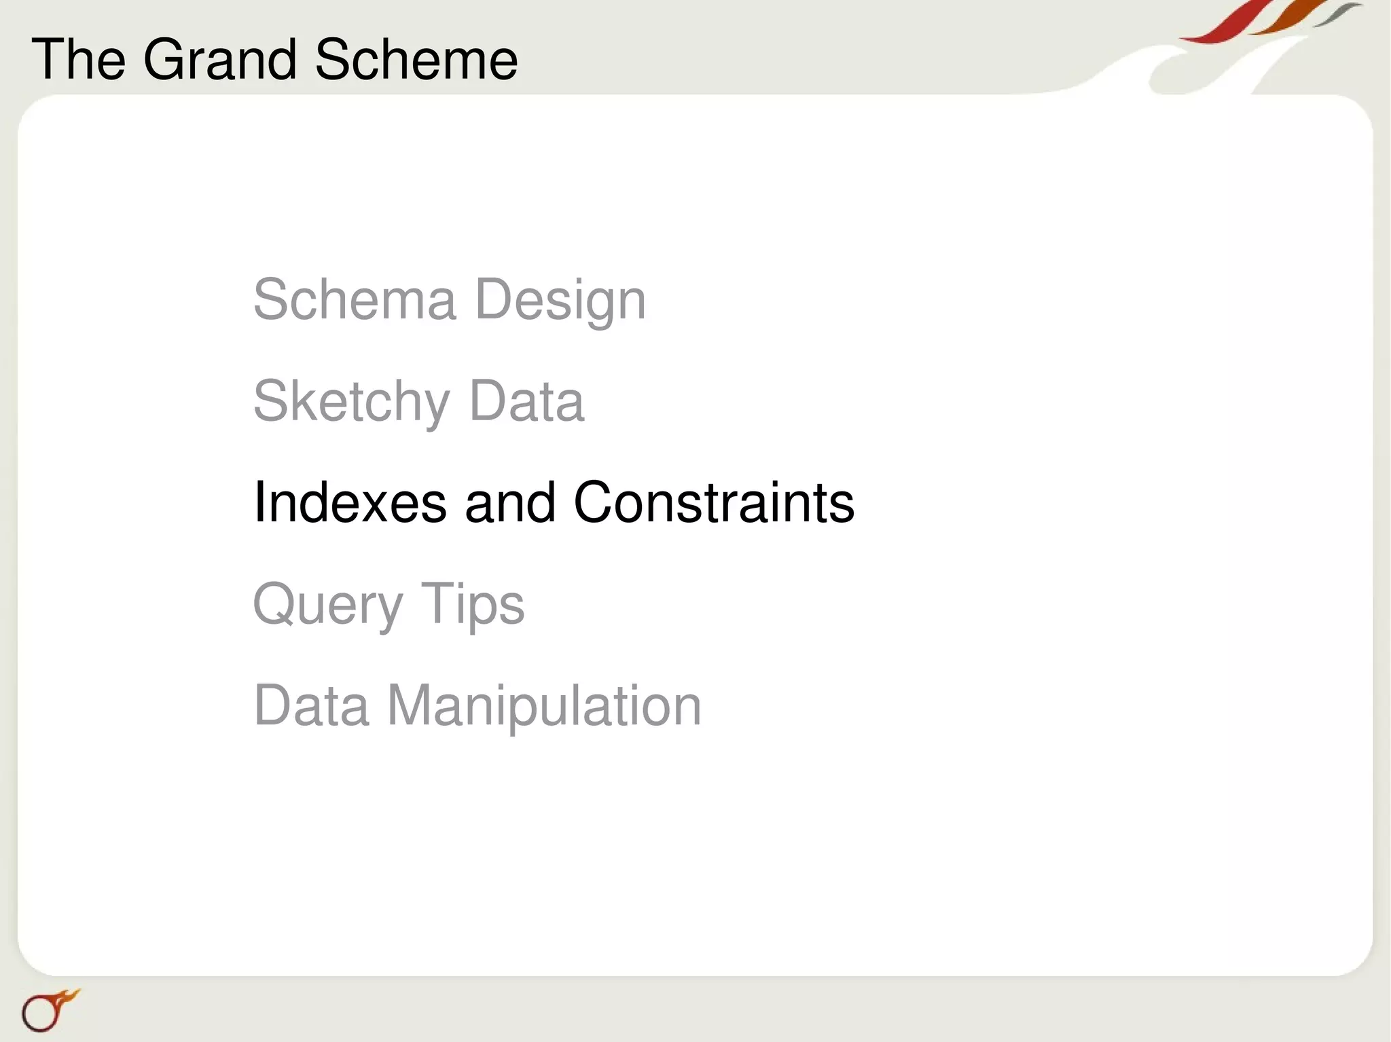Click the flaming ring logo
Viewport: 1391px width, 1042px height.
coord(48,1009)
